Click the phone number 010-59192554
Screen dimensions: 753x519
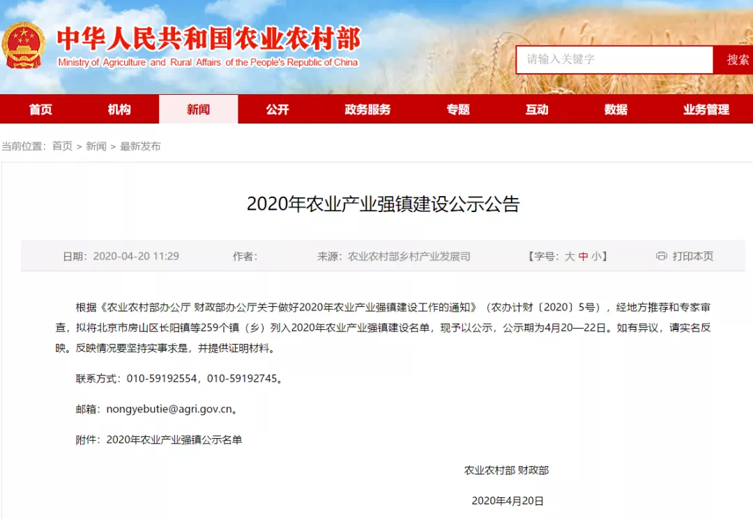(161, 379)
